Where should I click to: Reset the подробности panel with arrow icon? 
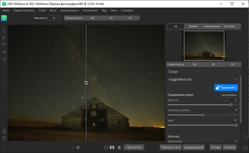point(236,80)
